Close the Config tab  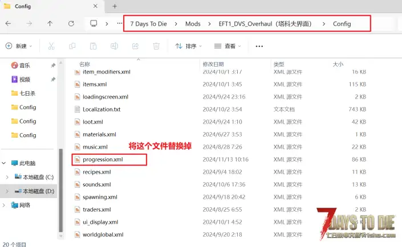[x=95, y=6]
